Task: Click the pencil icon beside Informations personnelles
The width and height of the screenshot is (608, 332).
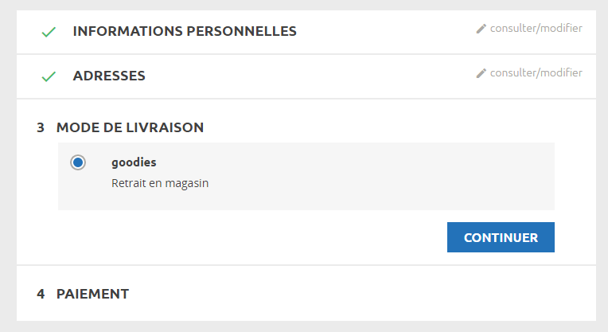Action: (481, 29)
